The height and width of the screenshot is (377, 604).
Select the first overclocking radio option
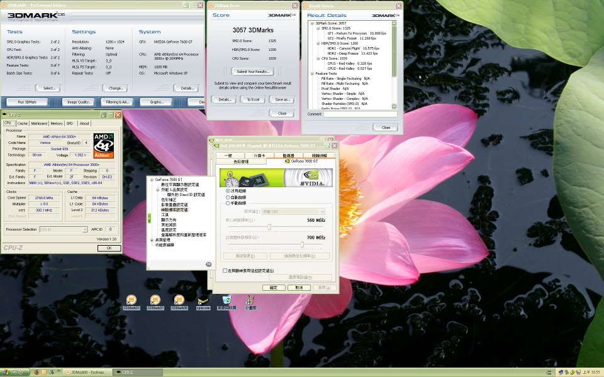[227, 190]
